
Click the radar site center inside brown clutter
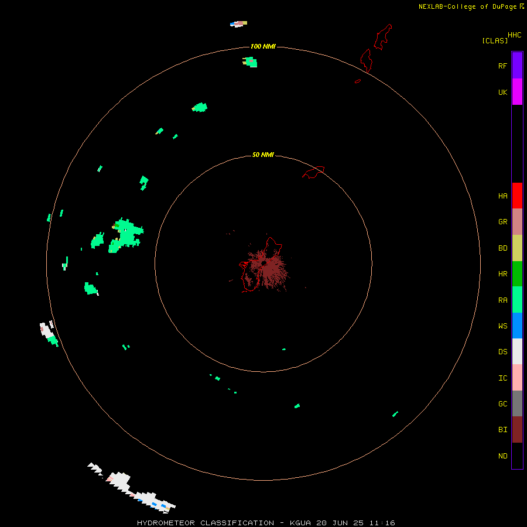264,263
